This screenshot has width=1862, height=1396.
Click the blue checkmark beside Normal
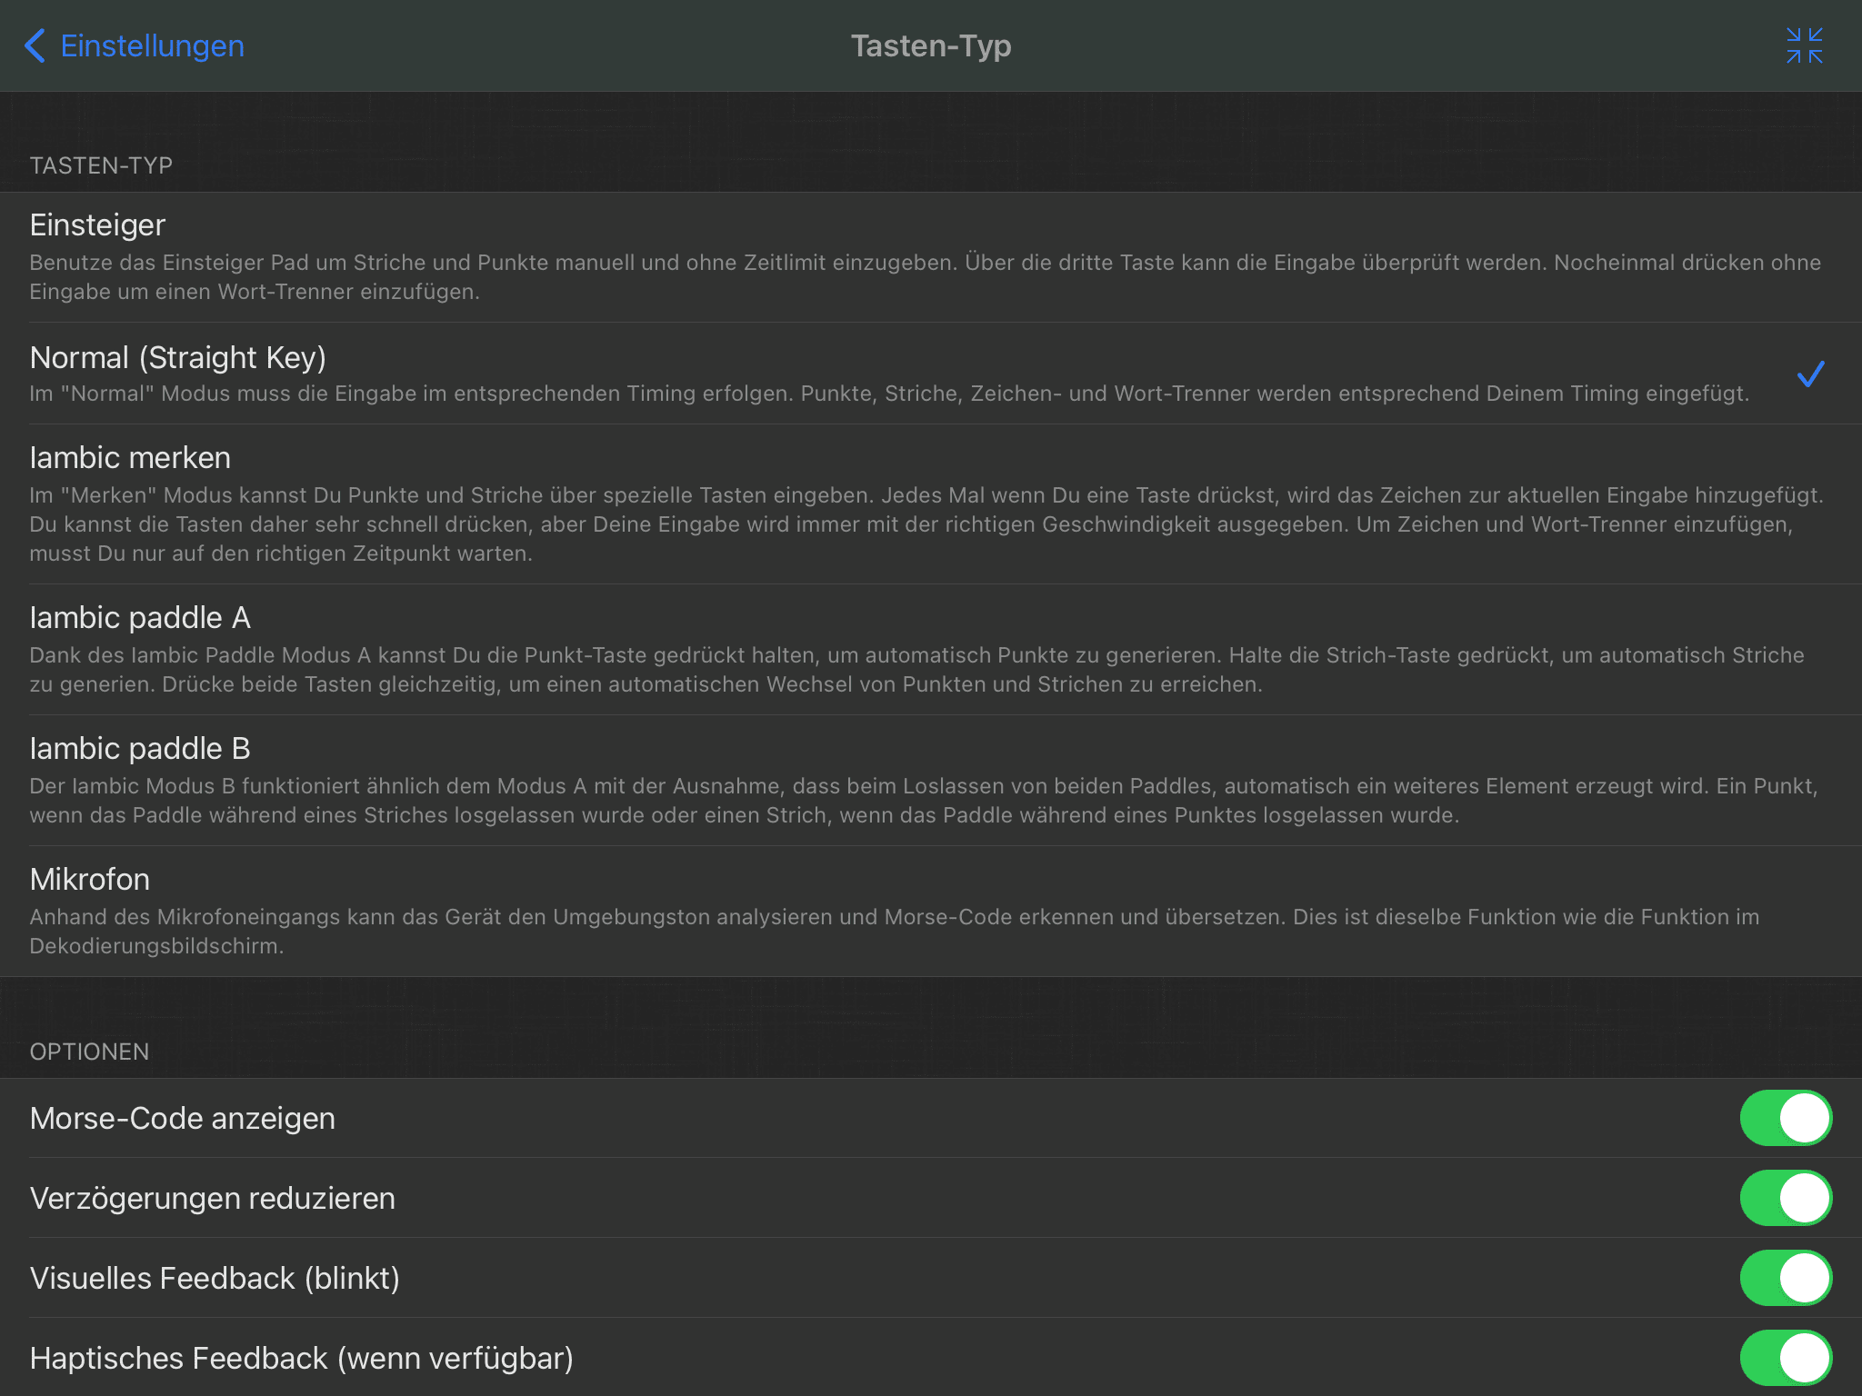(1810, 374)
